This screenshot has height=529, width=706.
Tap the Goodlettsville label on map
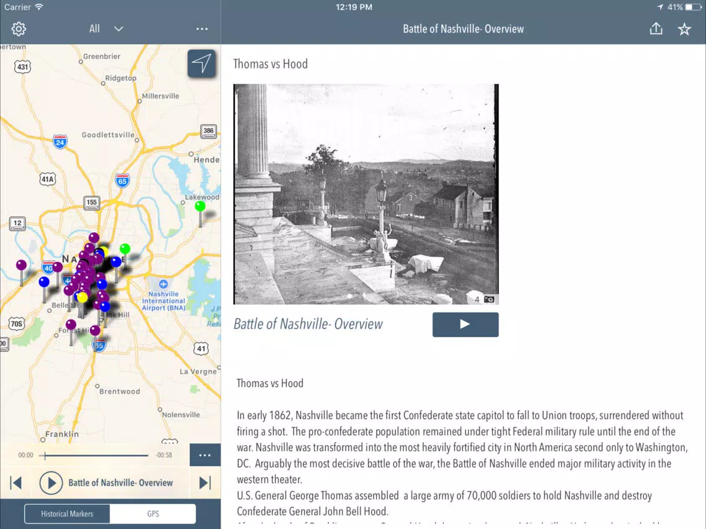pyautogui.click(x=108, y=135)
